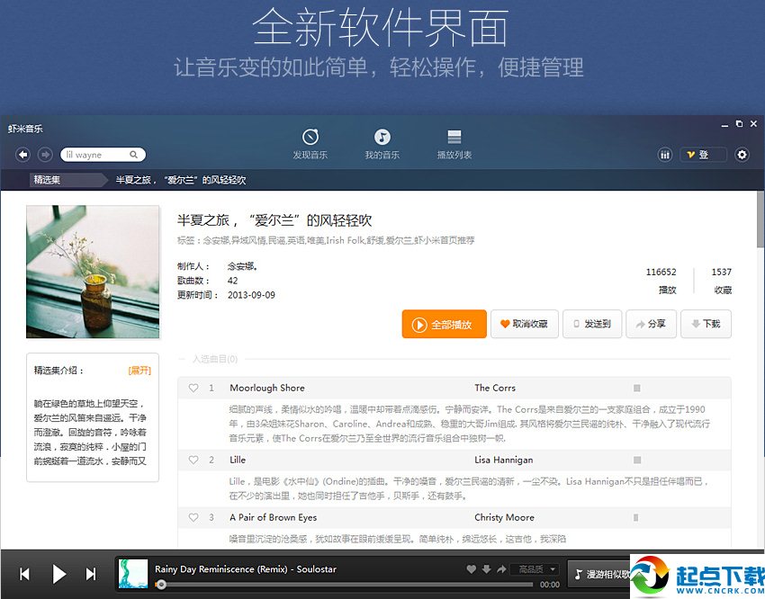
Task: Click the 取消收藏 button
Action: 524,324
